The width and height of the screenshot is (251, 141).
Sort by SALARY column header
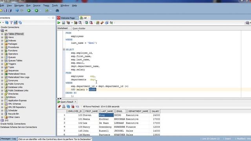tap(155, 111)
